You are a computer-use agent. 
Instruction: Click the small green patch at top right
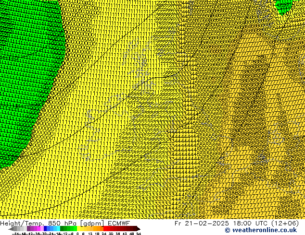point(284,6)
